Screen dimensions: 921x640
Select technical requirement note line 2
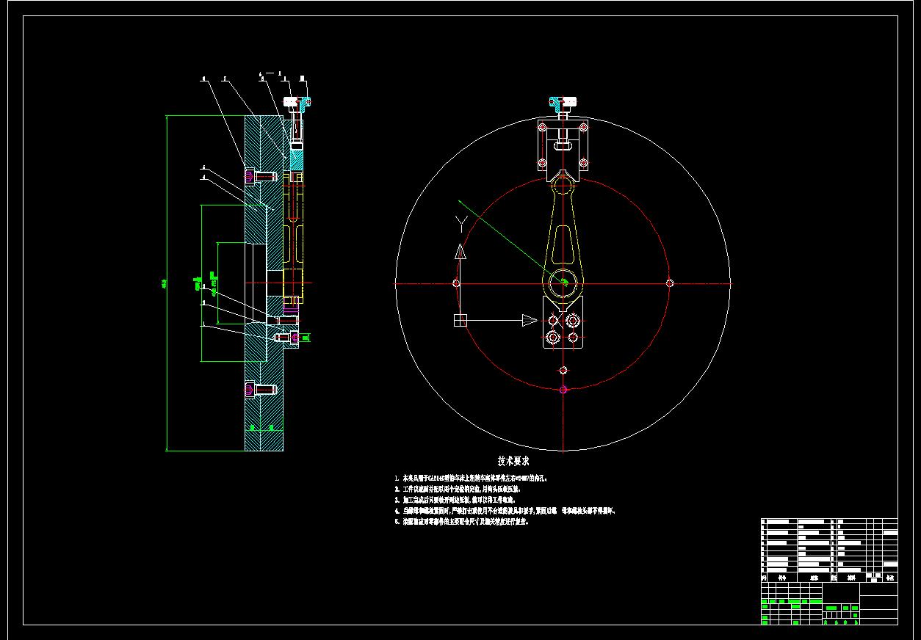(456, 489)
